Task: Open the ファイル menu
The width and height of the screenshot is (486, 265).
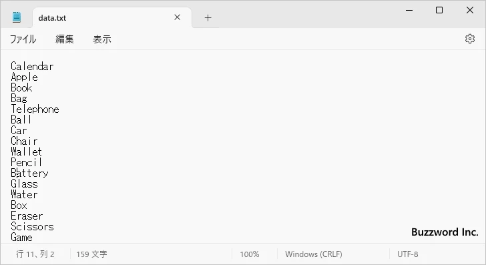Action: pyautogui.click(x=23, y=39)
